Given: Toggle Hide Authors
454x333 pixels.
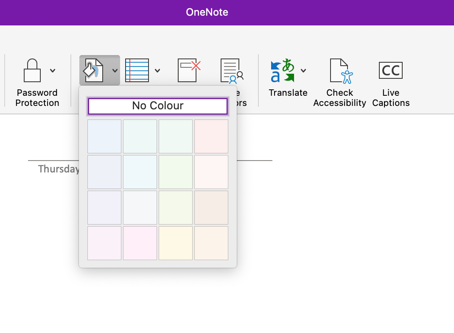Looking at the screenshot, I should (x=230, y=71).
